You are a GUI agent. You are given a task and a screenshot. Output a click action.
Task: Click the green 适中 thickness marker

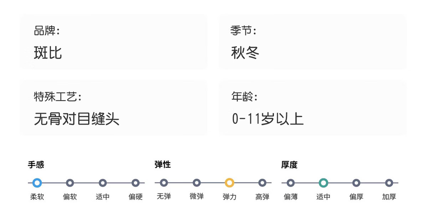point(323,183)
